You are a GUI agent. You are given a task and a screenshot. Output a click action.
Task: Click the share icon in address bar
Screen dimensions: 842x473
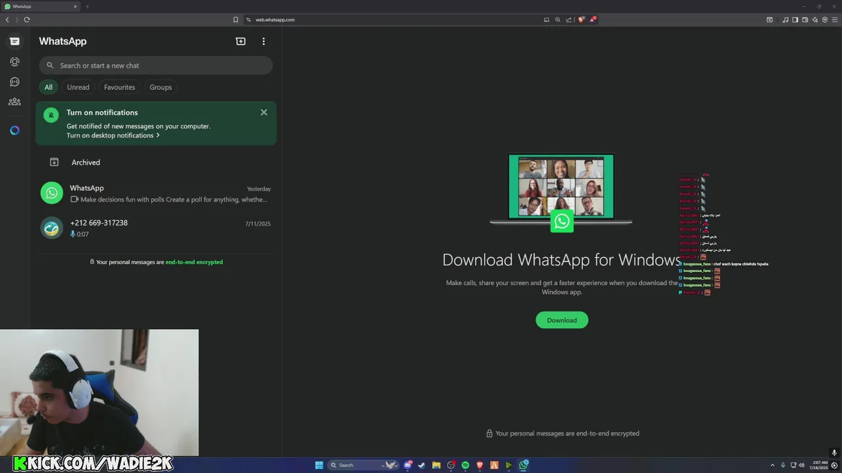click(x=569, y=20)
